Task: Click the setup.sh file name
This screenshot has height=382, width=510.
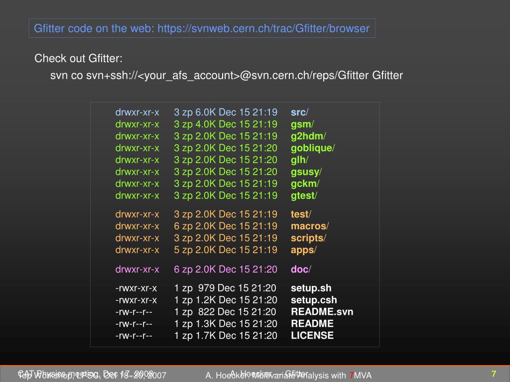Action: tap(311, 288)
